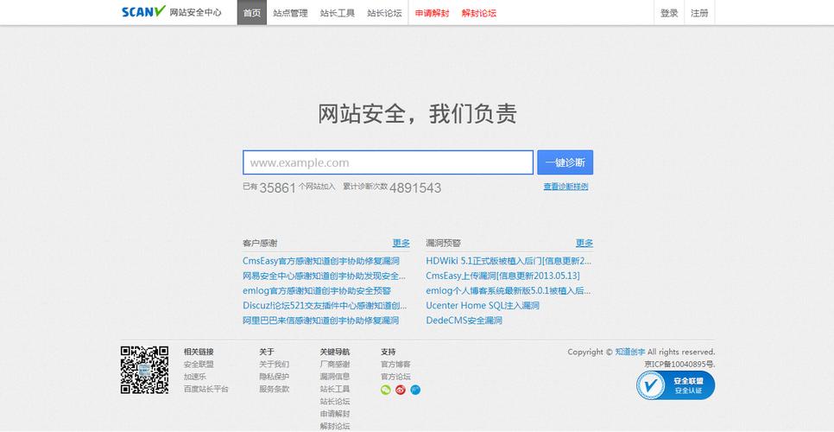Click footer link 加速乐

[194, 377]
